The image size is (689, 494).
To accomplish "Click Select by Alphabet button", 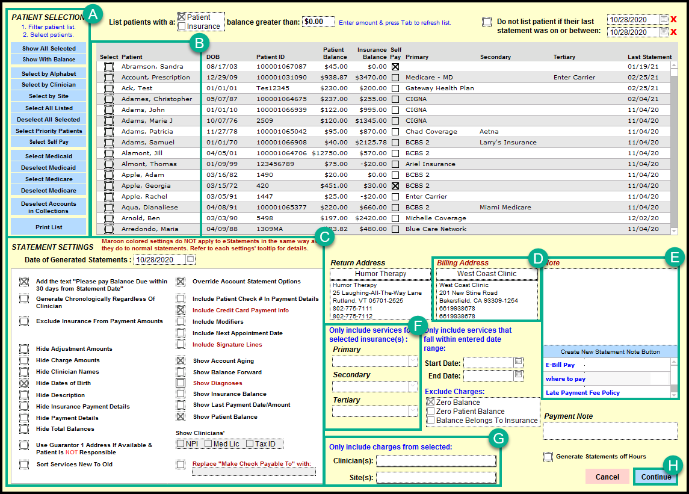I will [49, 73].
